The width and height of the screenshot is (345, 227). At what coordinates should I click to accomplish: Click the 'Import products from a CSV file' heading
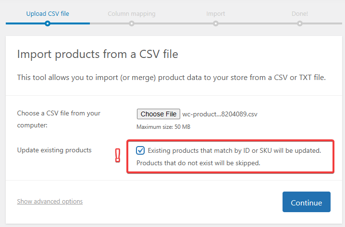98,54
